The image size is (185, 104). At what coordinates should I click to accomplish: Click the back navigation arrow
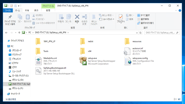point(6,33)
